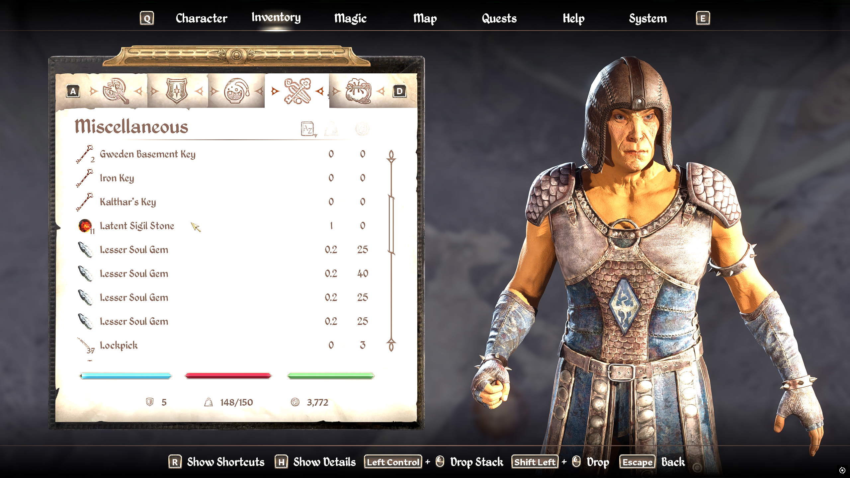Toggle sort by gold value column
The width and height of the screenshot is (850, 478).
362,129
